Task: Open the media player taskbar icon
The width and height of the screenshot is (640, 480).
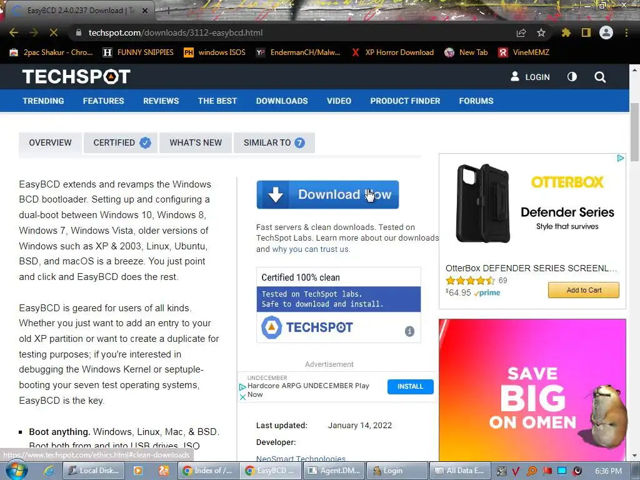Action: click(x=138, y=471)
